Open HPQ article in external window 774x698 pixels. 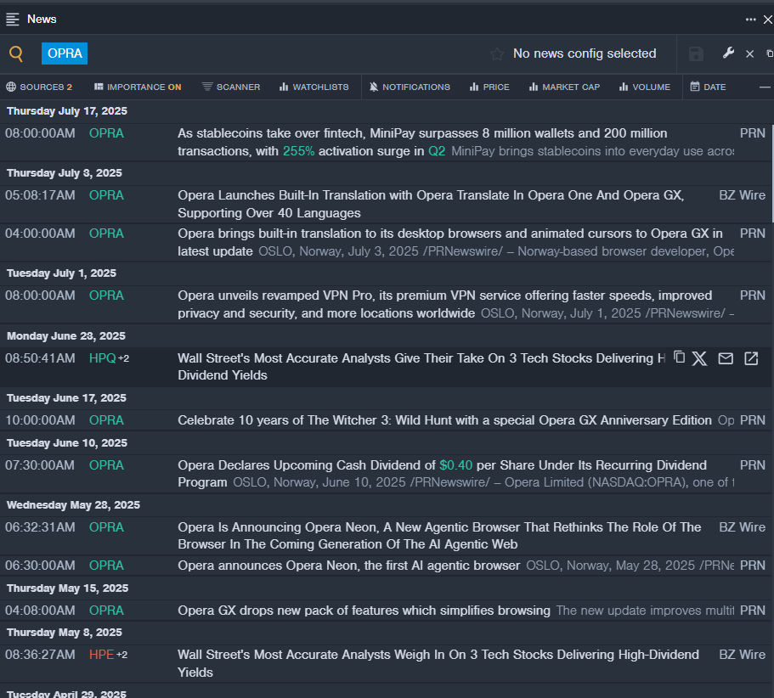[x=751, y=358]
